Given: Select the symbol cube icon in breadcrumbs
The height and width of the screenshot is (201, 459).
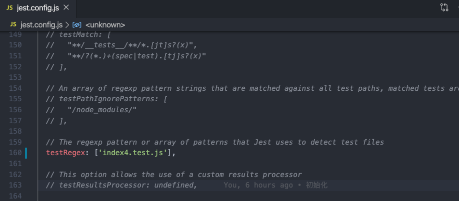Looking at the screenshot, I should (76, 25).
